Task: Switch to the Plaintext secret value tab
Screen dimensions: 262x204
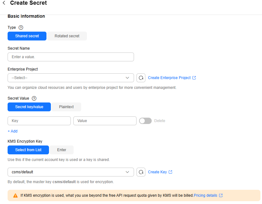Action: pos(66,107)
